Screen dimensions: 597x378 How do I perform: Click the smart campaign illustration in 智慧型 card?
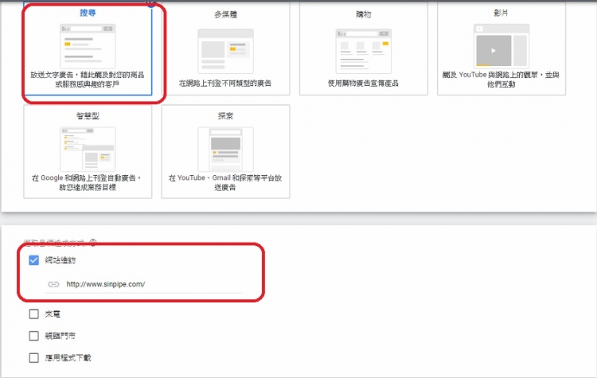click(88, 149)
